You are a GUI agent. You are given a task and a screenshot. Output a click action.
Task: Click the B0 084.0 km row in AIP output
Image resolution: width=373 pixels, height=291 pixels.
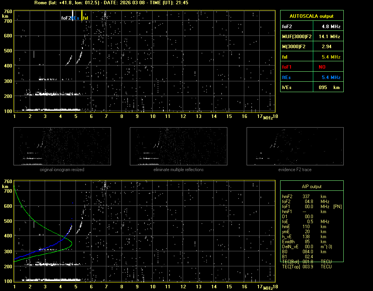(304, 252)
